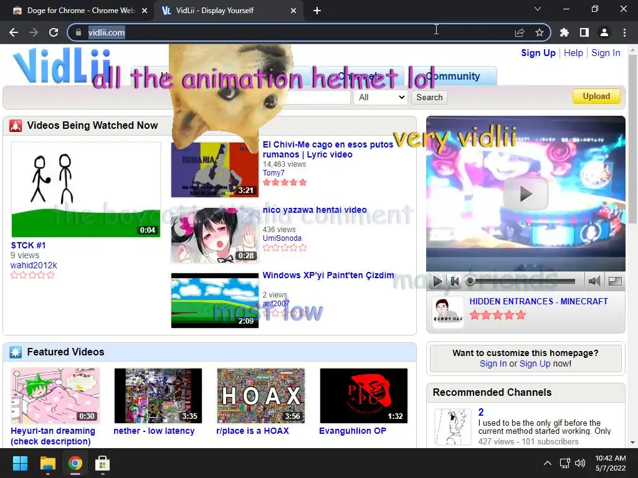Open Heyuri-tan dreaming title link
The width and height of the screenshot is (638, 478).
[53, 436]
